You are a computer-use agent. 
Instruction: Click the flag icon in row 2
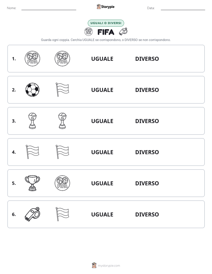point(62,90)
